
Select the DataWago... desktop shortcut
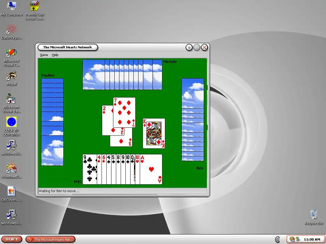pyautogui.click(x=11, y=32)
